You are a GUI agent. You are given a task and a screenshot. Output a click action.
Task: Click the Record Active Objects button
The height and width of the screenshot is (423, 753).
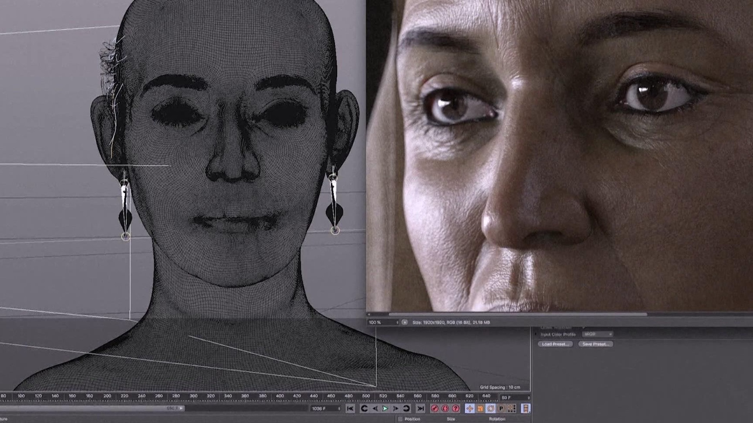point(435,409)
